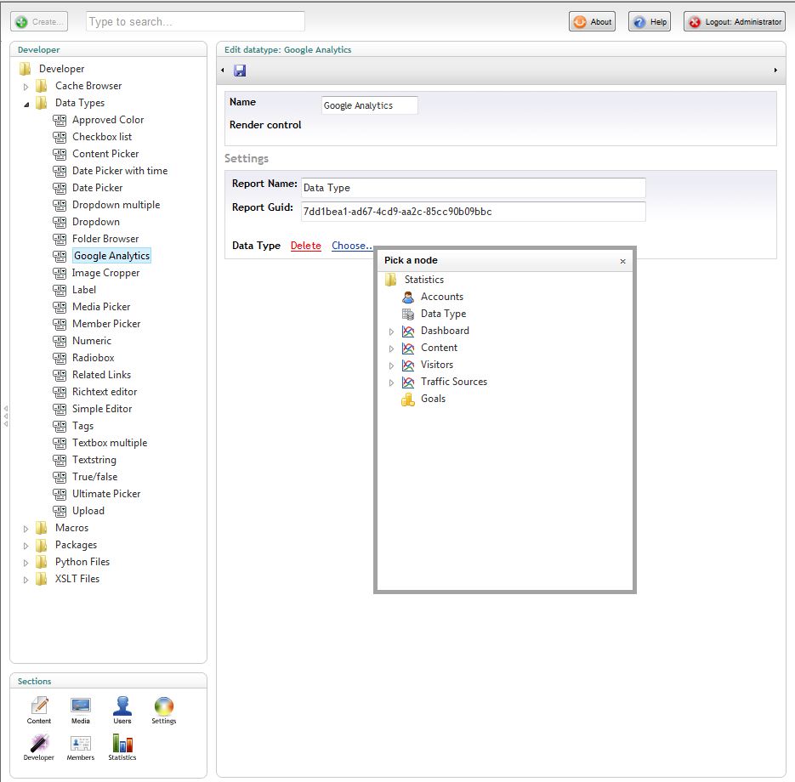Open the Users section icon
The height and width of the screenshot is (782, 795).
coord(122,706)
